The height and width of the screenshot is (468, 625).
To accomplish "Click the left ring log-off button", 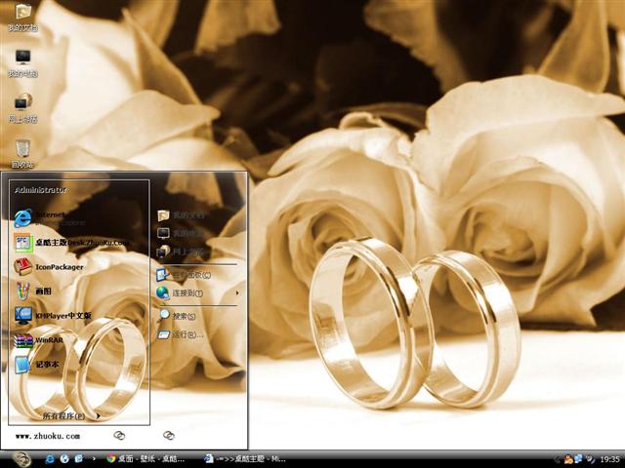I will pos(119,436).
